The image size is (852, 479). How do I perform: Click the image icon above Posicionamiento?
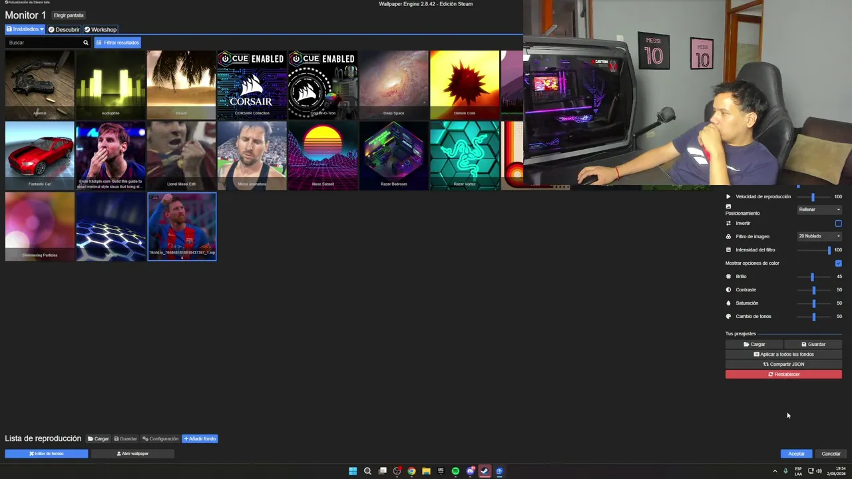[728, 207]
